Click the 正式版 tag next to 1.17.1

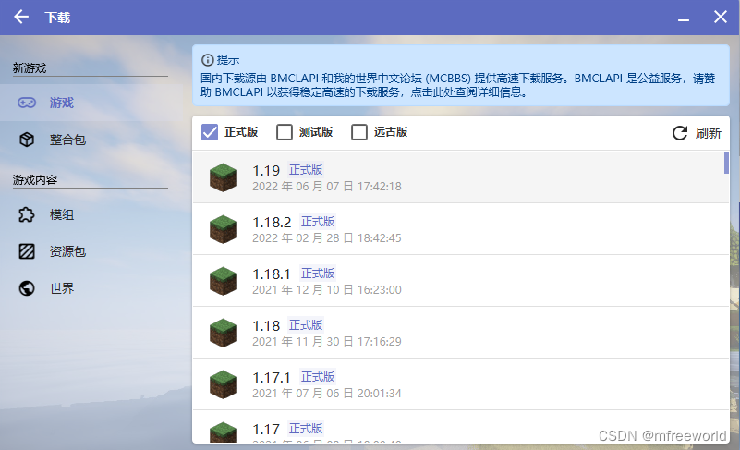point(318,377)
